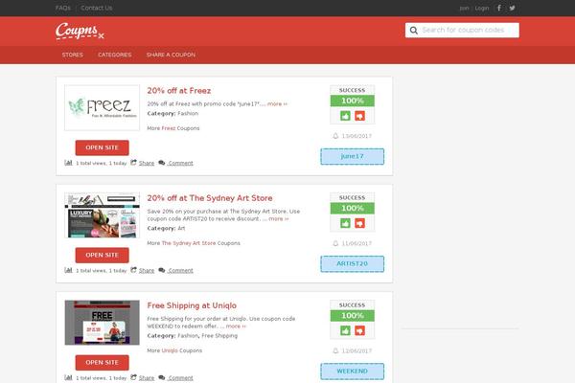Share the Sydney Art Store coupon
The width and height of the screenshot is (575, 383).
(x=147, y=270)
